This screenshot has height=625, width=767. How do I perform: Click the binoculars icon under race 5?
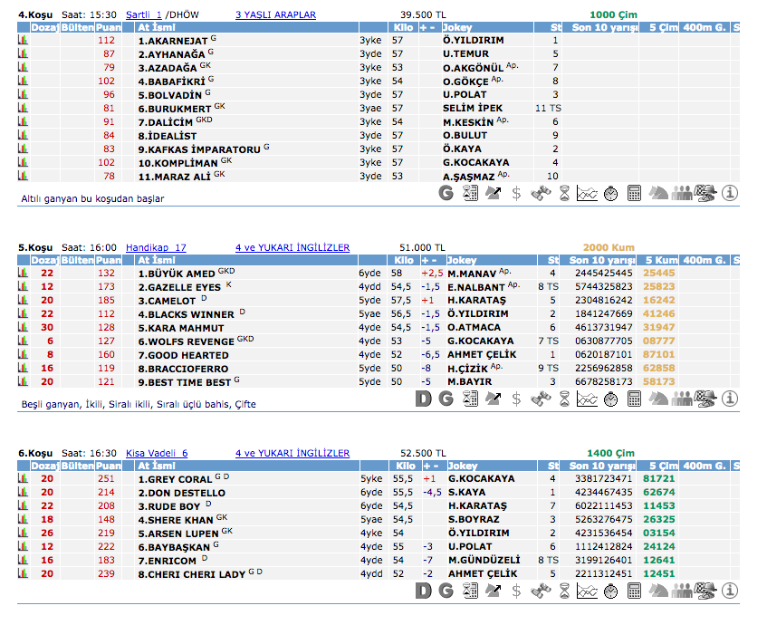pyautogui.click(x=540, y=399)
